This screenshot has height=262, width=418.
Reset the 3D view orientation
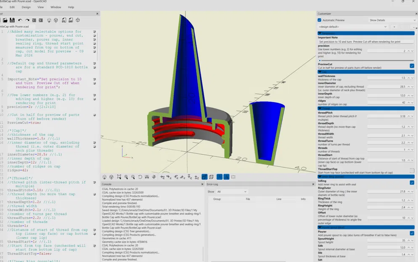[x=140, y=176]
